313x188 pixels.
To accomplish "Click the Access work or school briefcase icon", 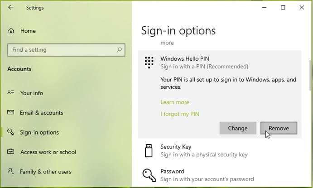I will click(11, 152).
